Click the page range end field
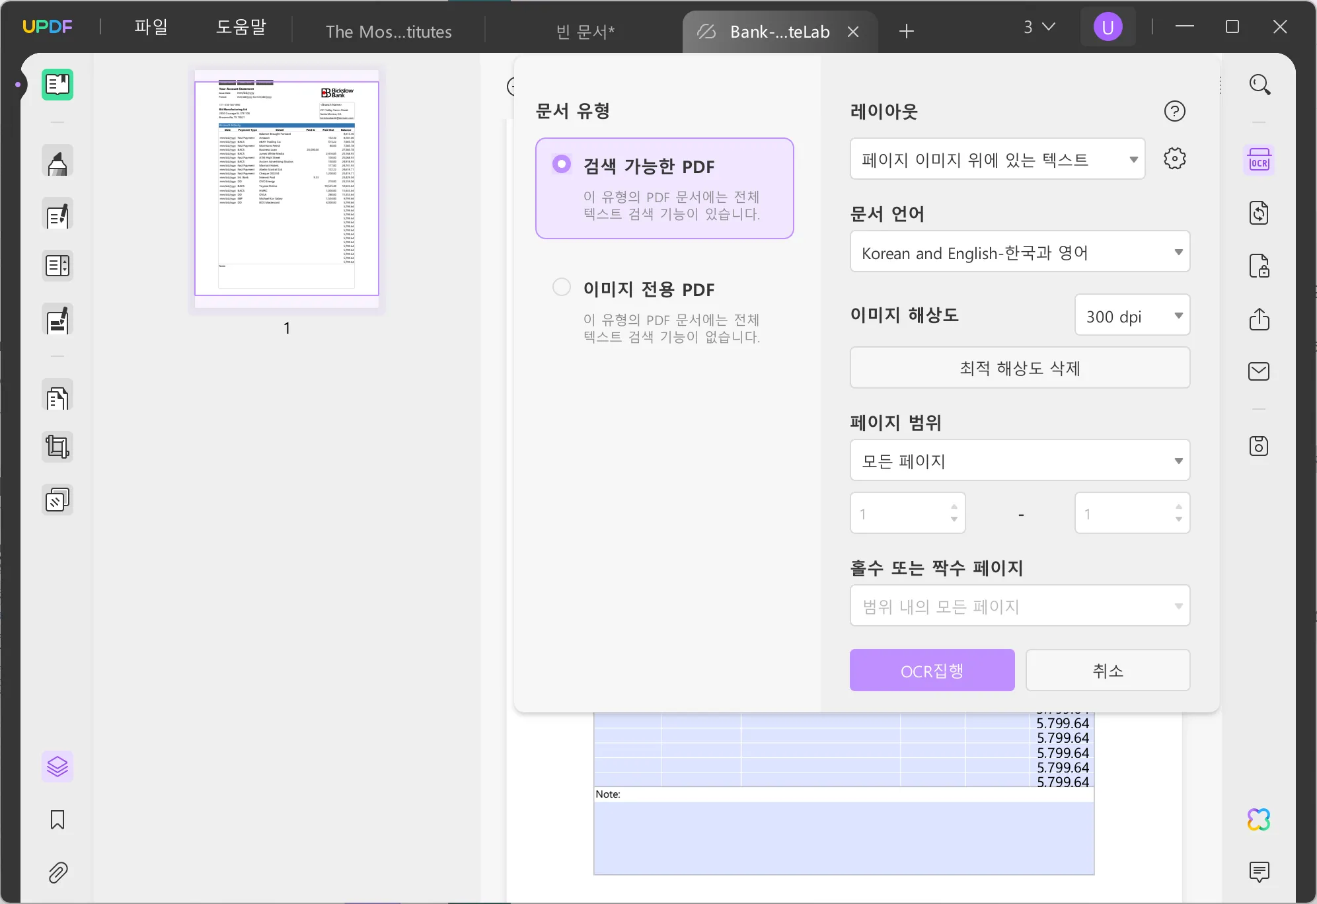This screenshot has width=1317, height=904. pyautogui.click(x=1132, y=513)
